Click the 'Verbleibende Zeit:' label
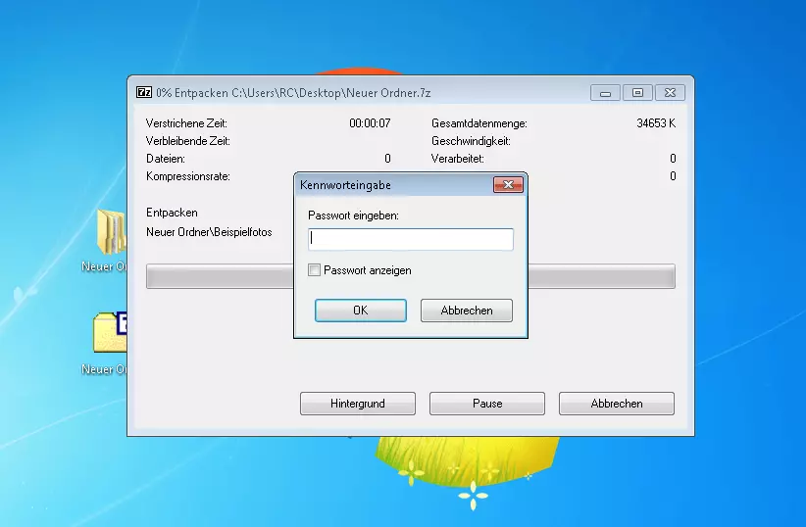This screenshot has width=806, height=527. coord(188,141)
